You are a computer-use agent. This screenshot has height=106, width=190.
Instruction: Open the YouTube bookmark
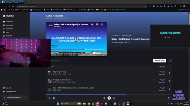click(26, 10)
